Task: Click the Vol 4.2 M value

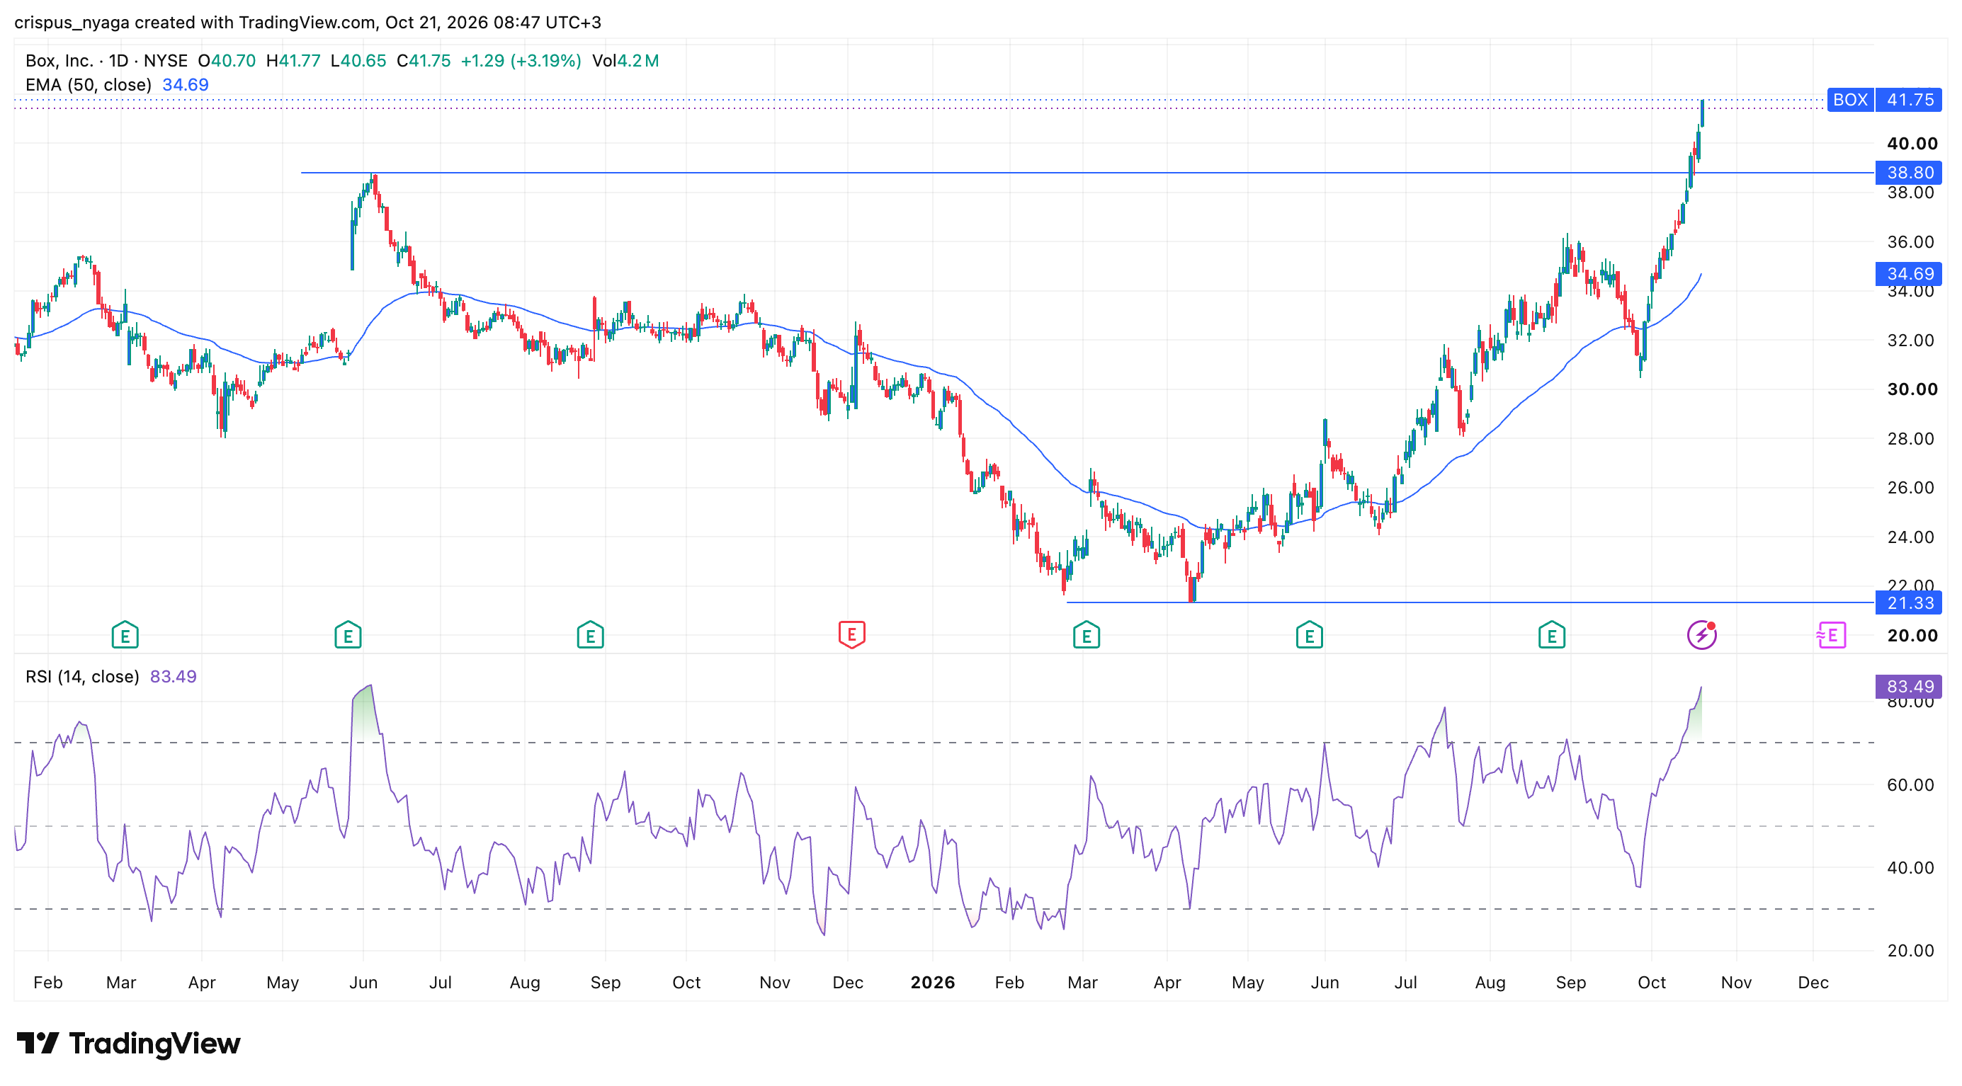Action: [625, 61]
